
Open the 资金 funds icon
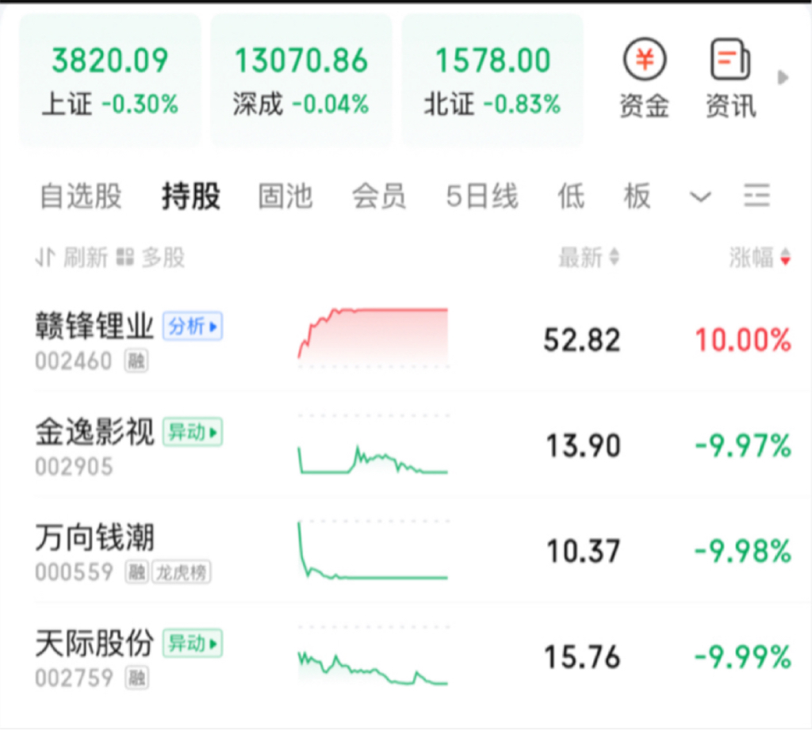[644, 78]
